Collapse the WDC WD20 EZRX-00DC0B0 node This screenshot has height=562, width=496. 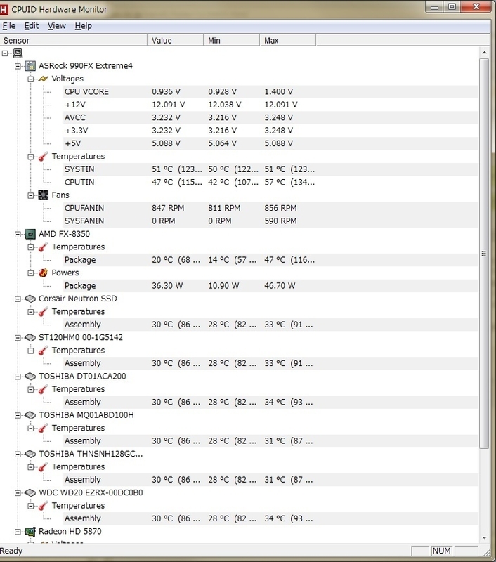(x=18, y=493)
